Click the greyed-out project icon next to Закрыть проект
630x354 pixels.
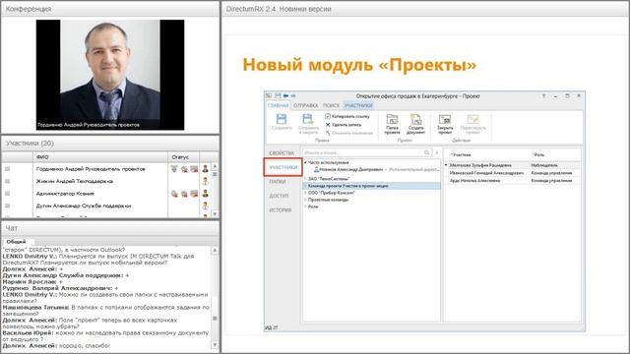pos(472,119)
